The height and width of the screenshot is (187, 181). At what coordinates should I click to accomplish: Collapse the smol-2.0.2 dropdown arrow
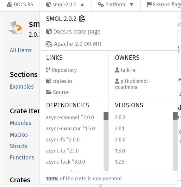82,5
